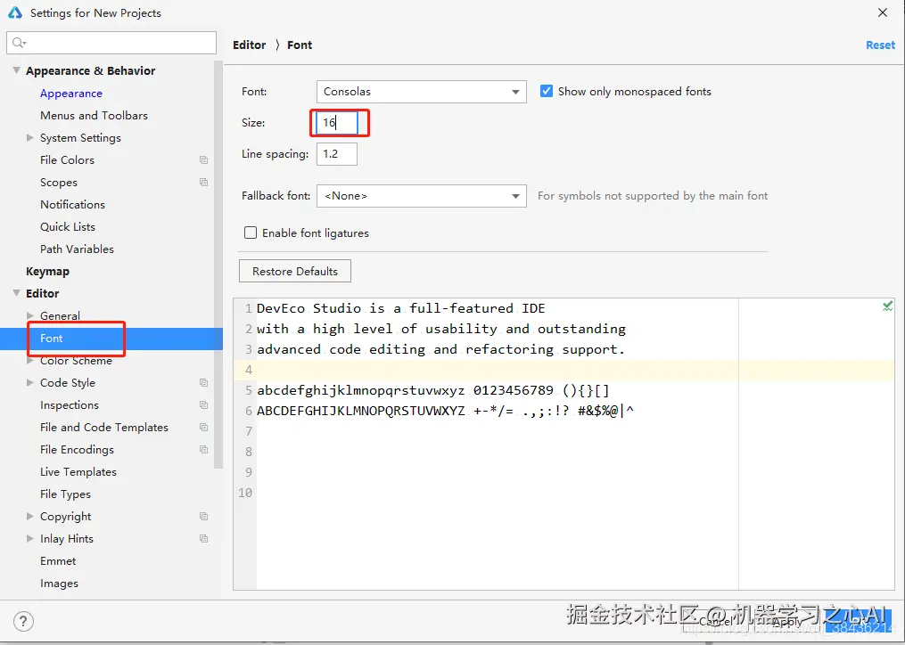Open the Emmet page
The width and height of the screenshot is (905, 645).
(x=58, y=560)
